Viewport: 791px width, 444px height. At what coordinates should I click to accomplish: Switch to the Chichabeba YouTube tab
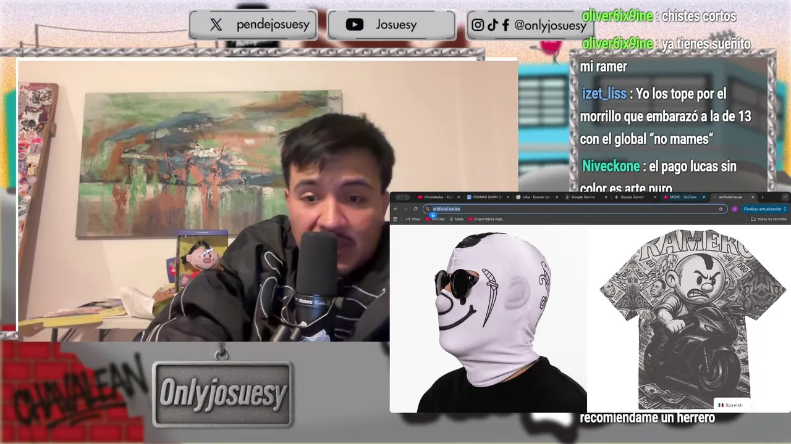click(x=438, y=197)
